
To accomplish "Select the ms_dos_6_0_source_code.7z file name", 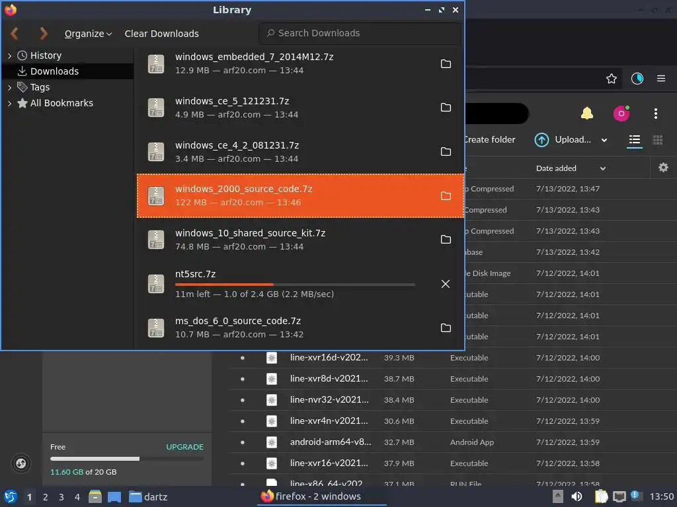I will point(238,321).
